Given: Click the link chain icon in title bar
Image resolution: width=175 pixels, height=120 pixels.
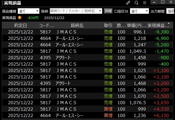Looking at the screenshot, I should click(x=128, y=3).
